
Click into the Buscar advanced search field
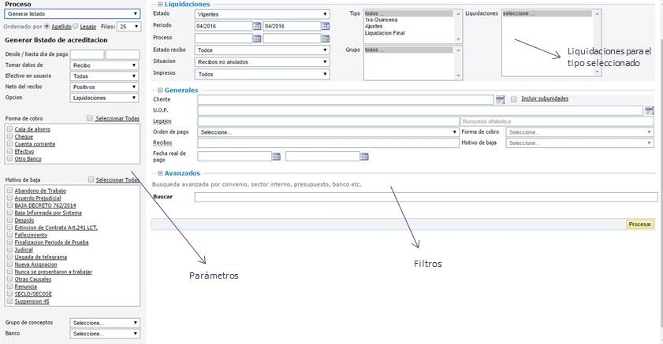point(426,197)
